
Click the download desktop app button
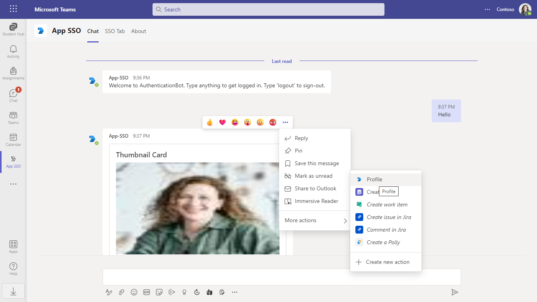coord(13,291)
